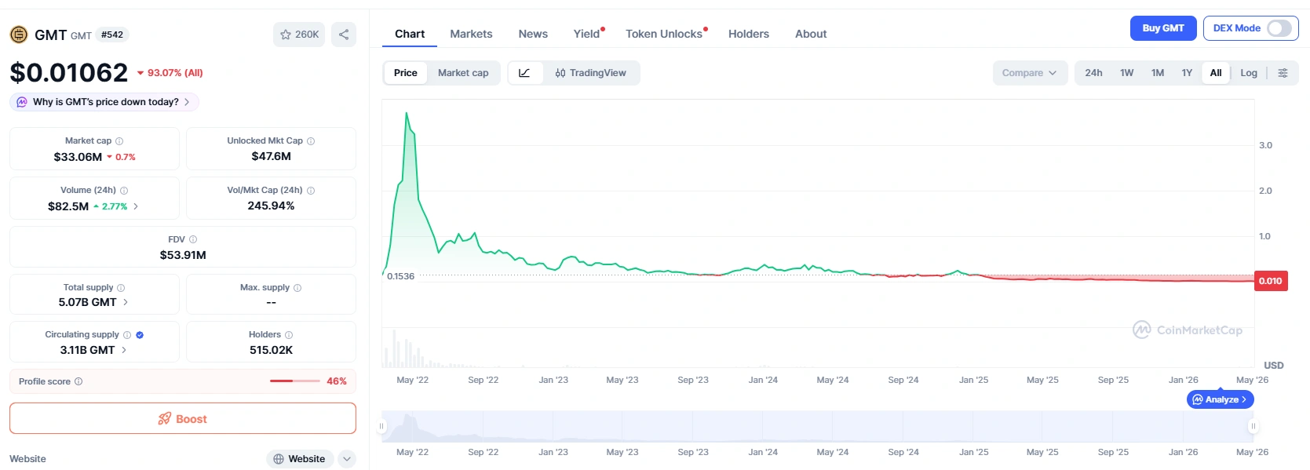Image resolution: width=1310 pixels, height=470 pixels.
Task: Expand Total supply details chevron
Action: (126, 302)
